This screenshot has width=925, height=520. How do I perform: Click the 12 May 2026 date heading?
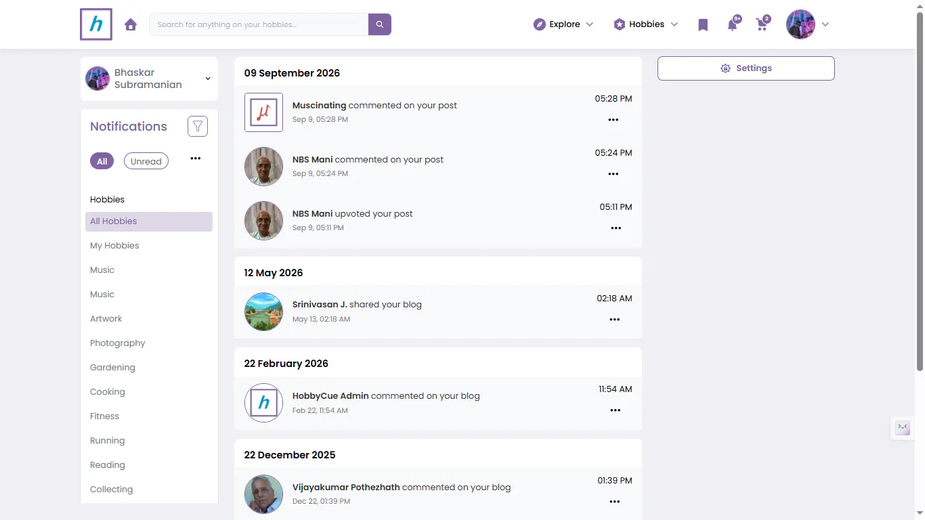pos(274,273)
